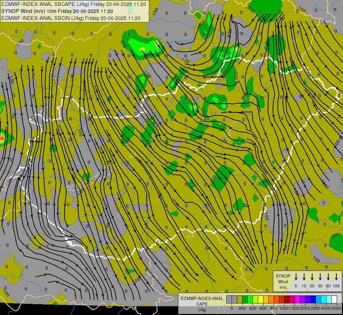343x315 pixels.
Task: Pick the orange swatch left of 800 tick
Action: [x=271, y=299]
